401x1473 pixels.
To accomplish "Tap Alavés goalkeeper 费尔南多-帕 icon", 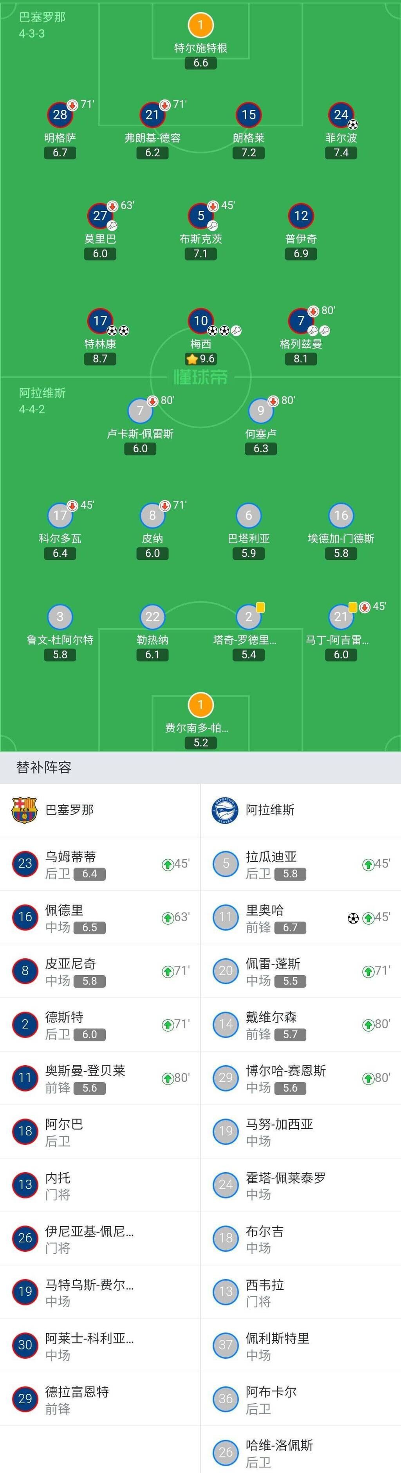I will click(201, 705).
